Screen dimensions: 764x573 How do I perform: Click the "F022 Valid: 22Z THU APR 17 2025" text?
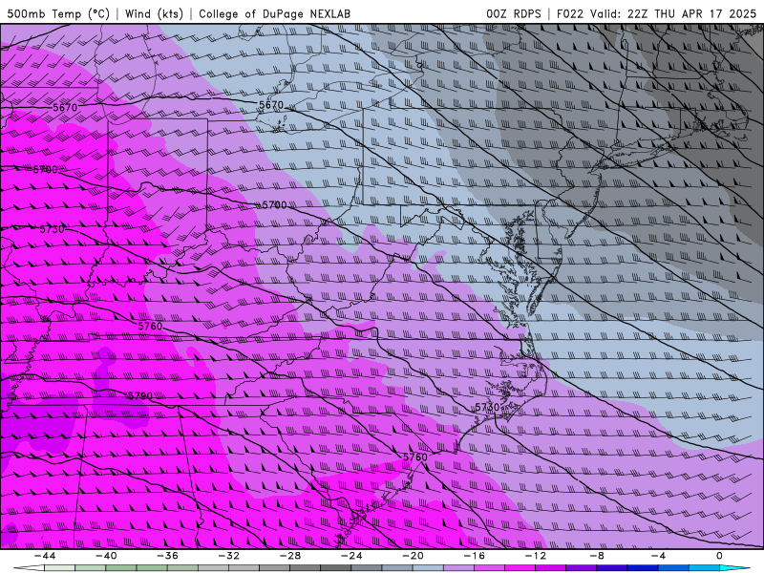click(656, 13)
